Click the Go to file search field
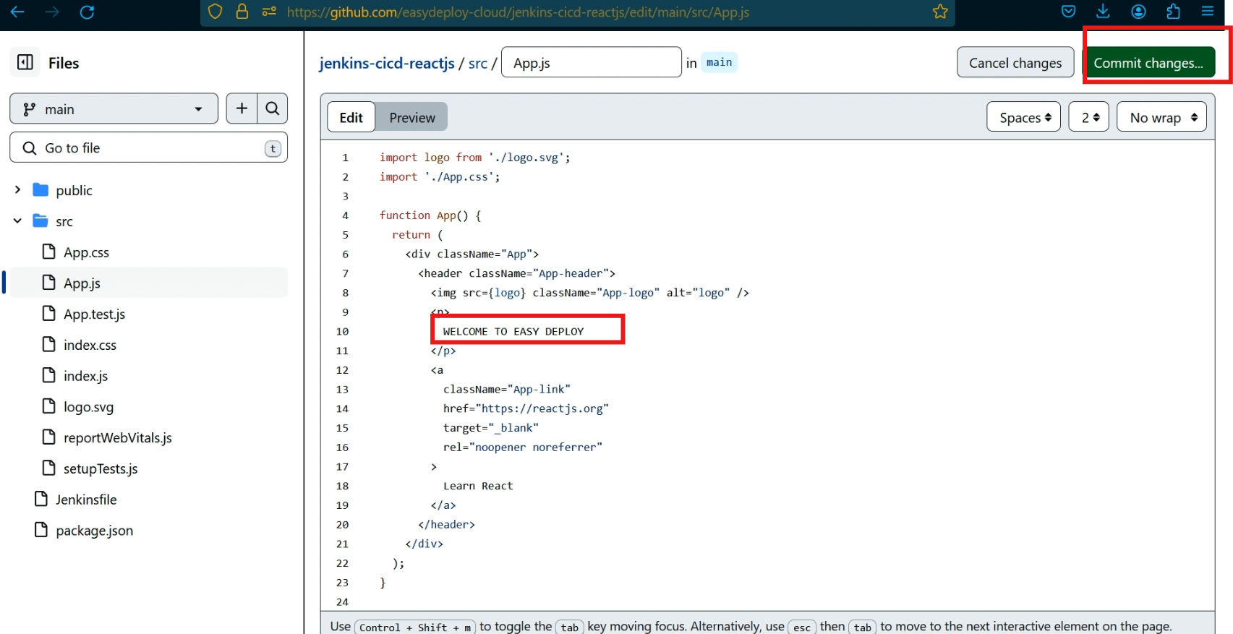 pyautogui.click(x=148, y=147)
